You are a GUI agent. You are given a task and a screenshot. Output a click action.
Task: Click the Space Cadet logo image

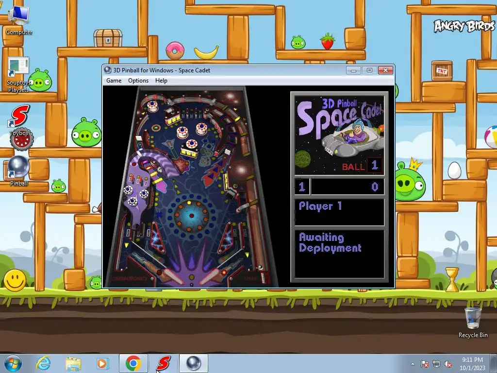pyautogui.click(x=339, y=136)
